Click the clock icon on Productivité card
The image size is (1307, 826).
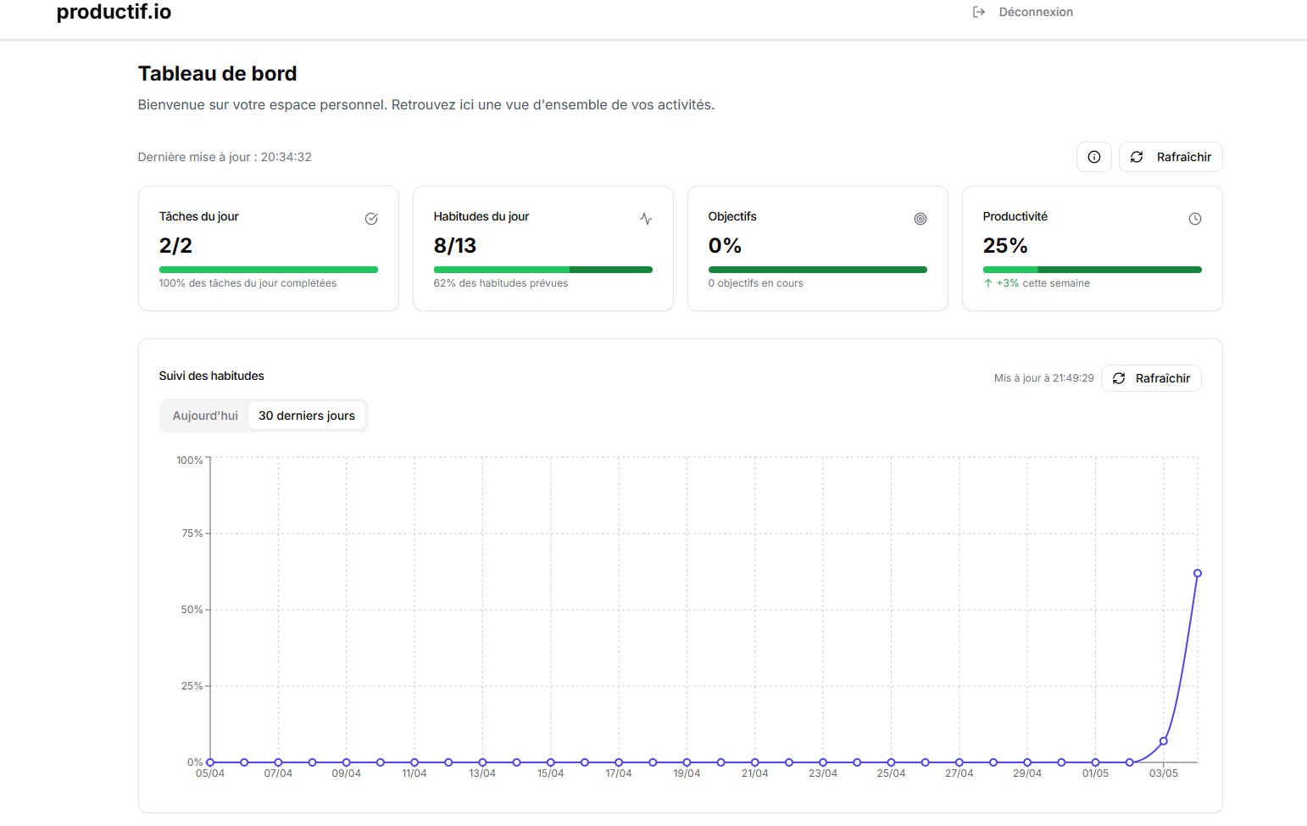point(1195,218)
